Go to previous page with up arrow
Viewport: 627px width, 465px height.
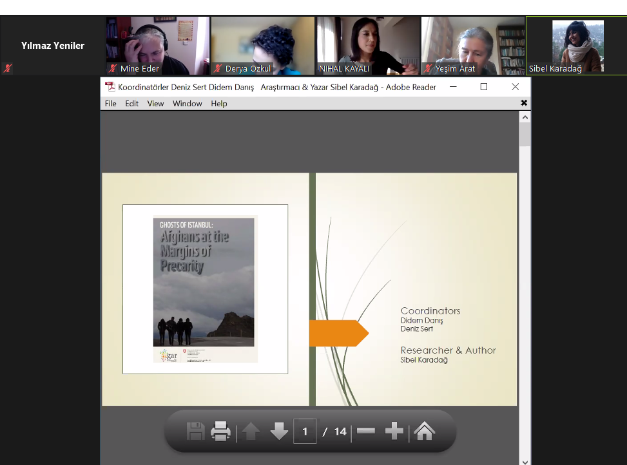[251, 432]
